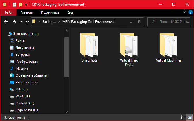Click the folder icon at title bar left
Screen dimensions: 194x121
point(5,5)
